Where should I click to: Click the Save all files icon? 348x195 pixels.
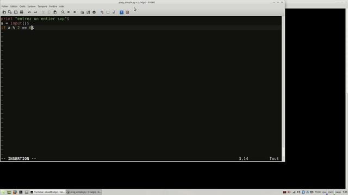pyautogui.click(x=16, y=12)
